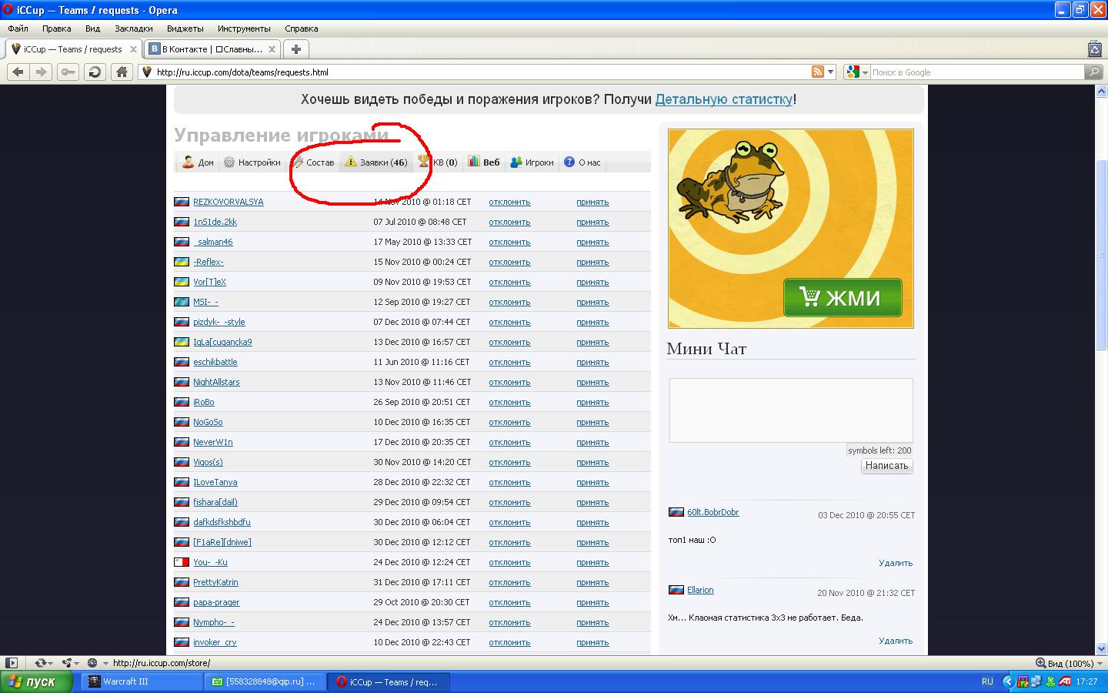Open the Файл menu
This screenshot has width=1108, height=693.
pos(18,28)
